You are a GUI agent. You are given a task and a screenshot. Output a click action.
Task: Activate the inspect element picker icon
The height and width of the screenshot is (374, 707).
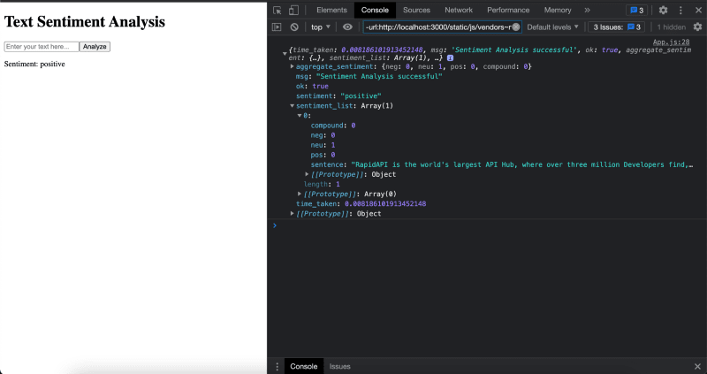pyautogui.click(x=277, y=10)
